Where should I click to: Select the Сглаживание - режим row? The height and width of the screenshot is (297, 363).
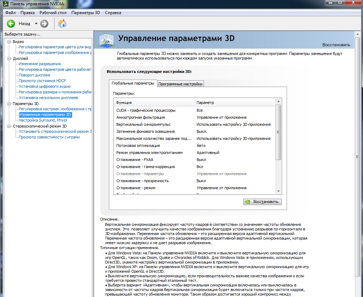194,188
